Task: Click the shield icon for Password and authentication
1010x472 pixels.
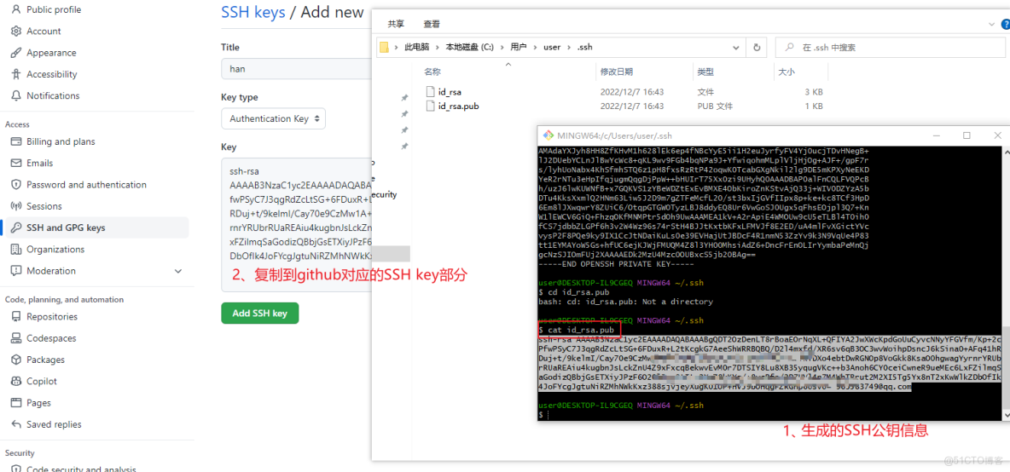Action: coord(16,185)
